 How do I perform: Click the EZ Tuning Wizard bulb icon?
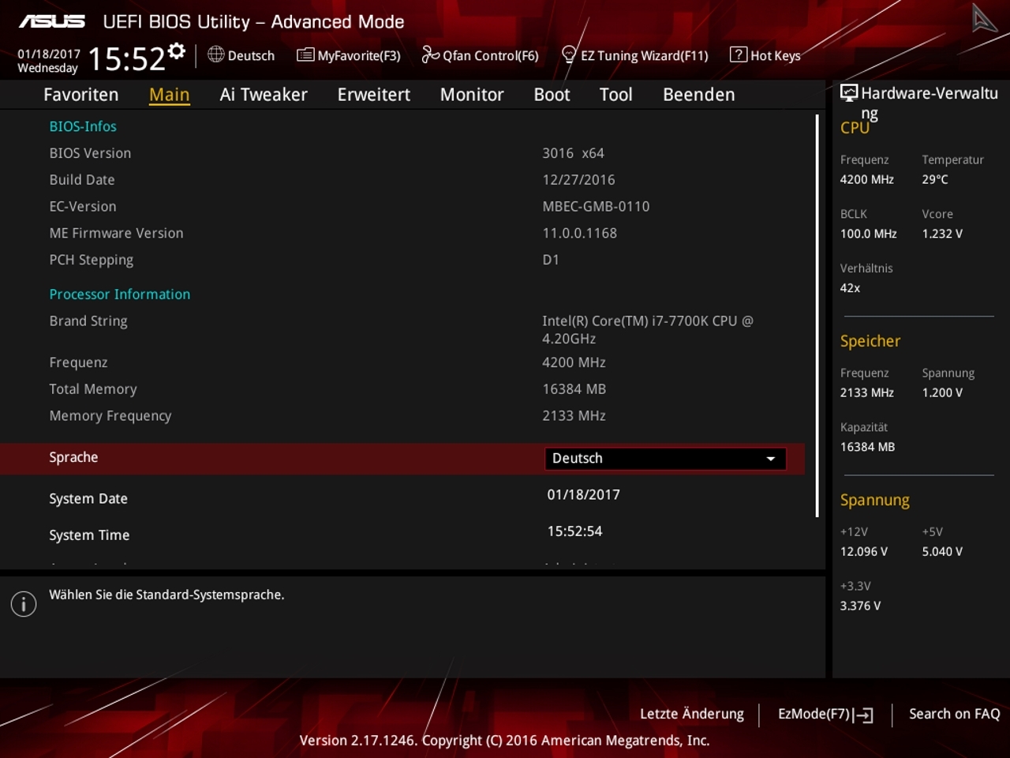[569, 54]
